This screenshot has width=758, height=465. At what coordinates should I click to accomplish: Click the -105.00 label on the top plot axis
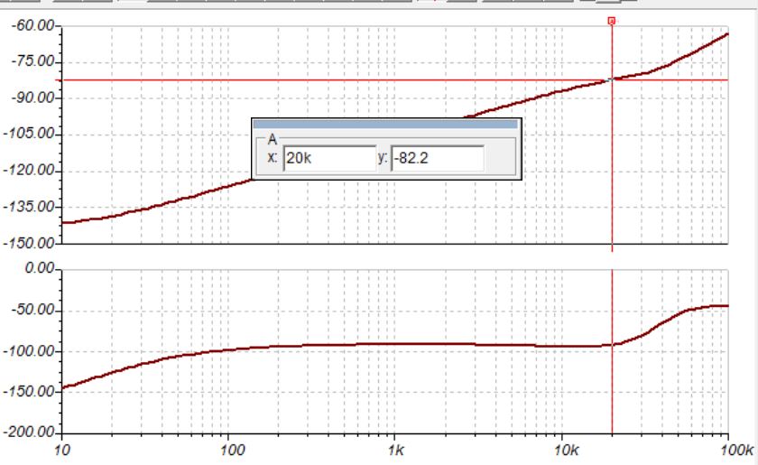29,134
